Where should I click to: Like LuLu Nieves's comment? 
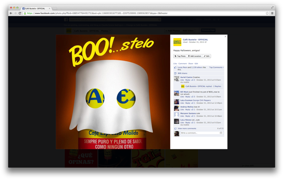point(182,122)
